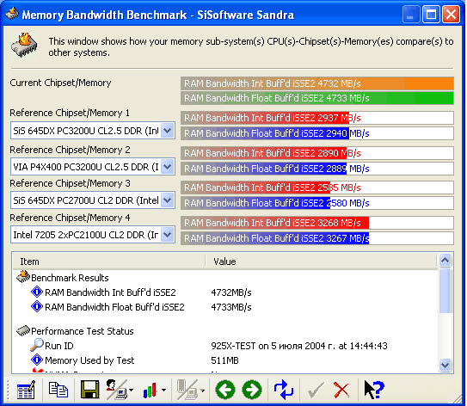This screenshot has height=406, width=467.
Task: Click the orange current Int 4732 MB/s bar
Action: pyautogui.click(x=317, y=83)
